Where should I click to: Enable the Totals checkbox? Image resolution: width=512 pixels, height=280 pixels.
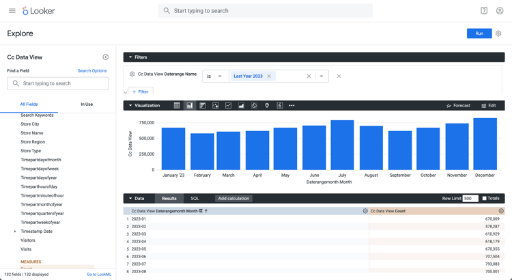coord(484,198)
